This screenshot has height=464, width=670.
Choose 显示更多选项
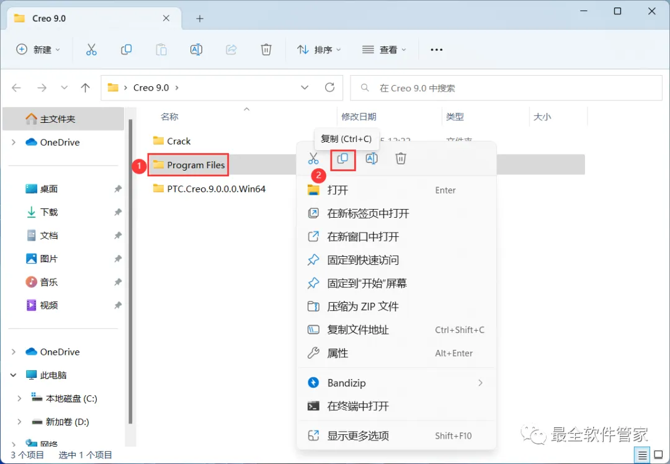[x=396, y=436]
